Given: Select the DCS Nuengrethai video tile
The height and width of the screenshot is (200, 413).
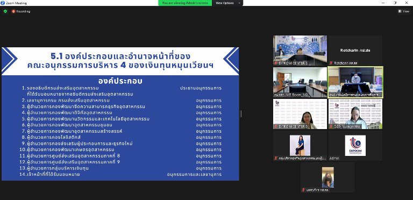Looking at the screenshot, I should [355, 114].
